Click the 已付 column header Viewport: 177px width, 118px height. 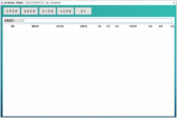(108, 26)
